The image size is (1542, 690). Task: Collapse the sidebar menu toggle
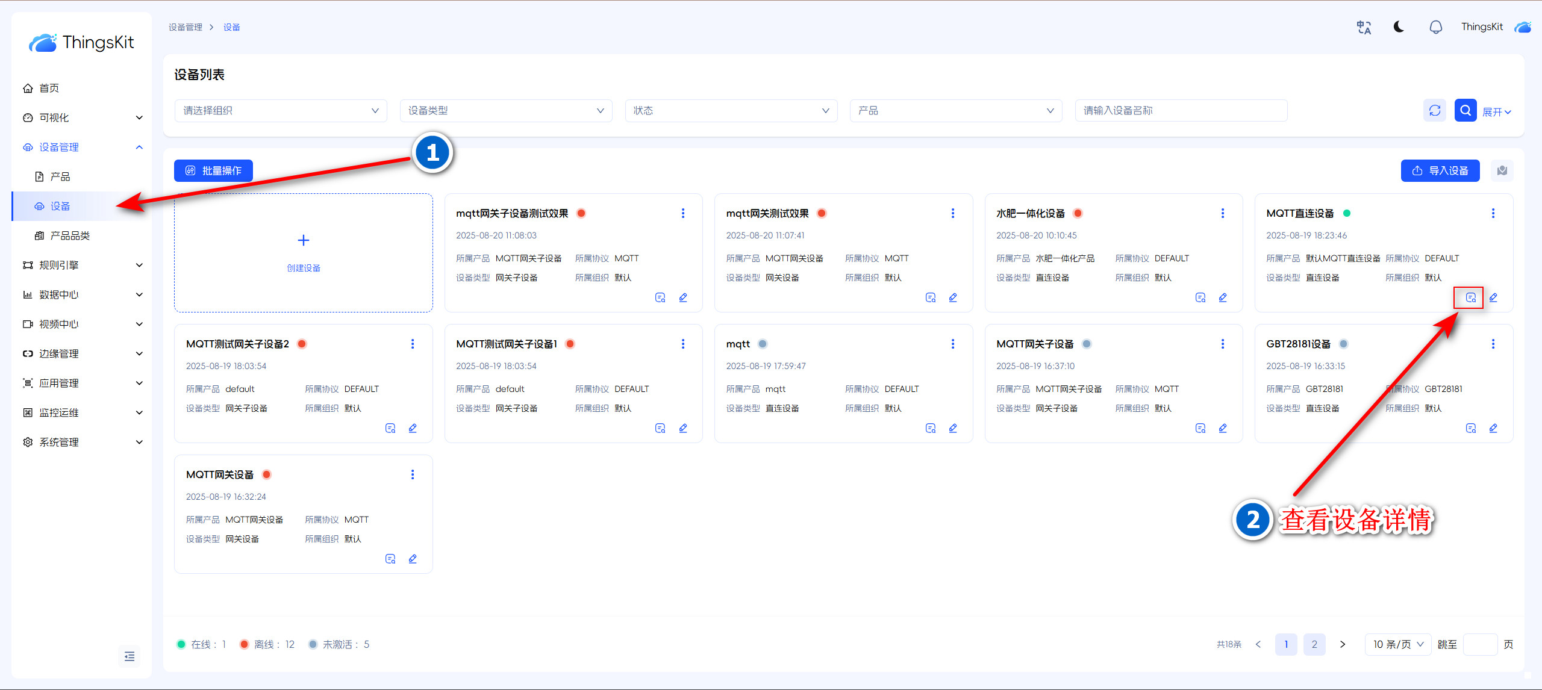click(x=130, y=656)
